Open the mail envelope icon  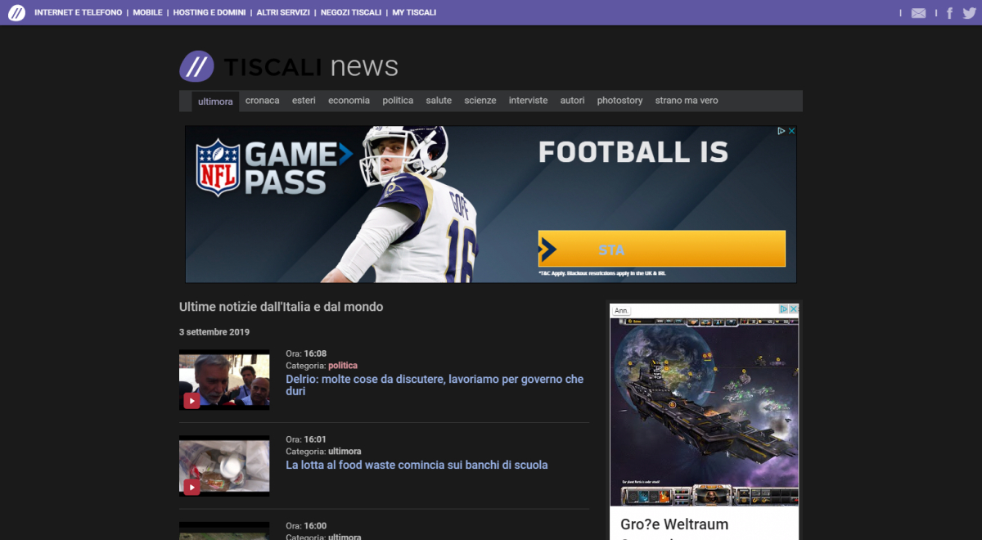(x=918, y=13)
